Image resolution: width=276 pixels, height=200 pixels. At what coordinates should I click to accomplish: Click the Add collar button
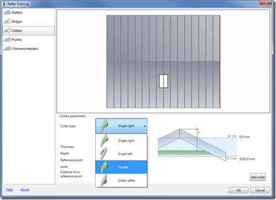258,177
